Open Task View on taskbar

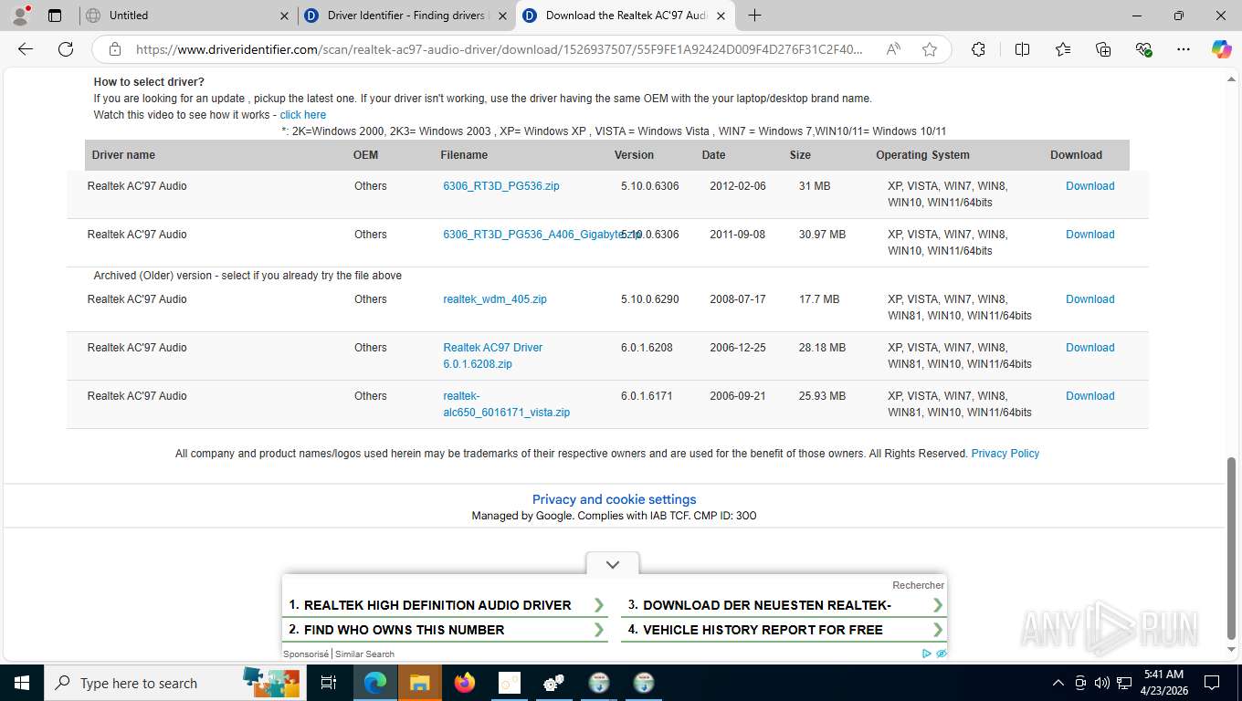[329, 683]
